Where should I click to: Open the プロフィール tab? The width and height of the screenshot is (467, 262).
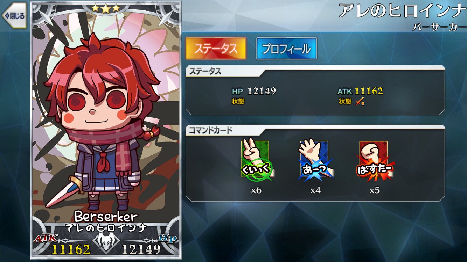point(286,49)
